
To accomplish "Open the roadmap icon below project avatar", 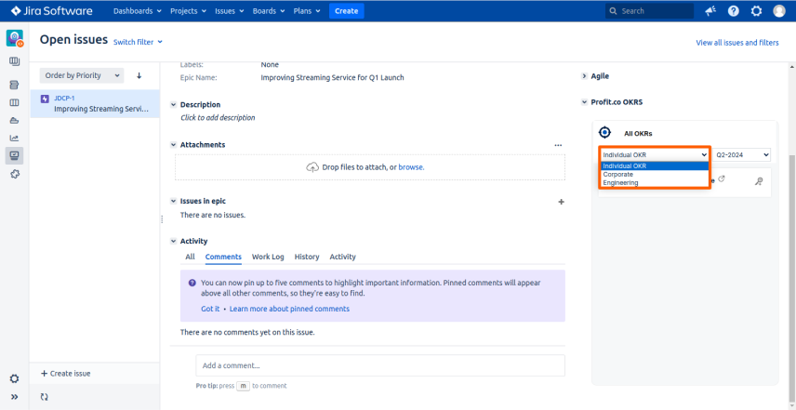I will point(15,62).
